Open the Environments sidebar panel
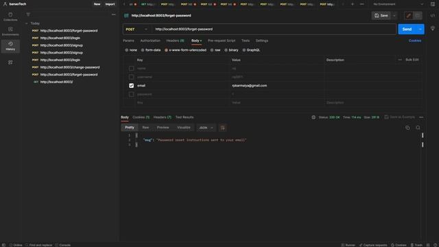Viewport: 439px width, 247px height. coord(10,32)
